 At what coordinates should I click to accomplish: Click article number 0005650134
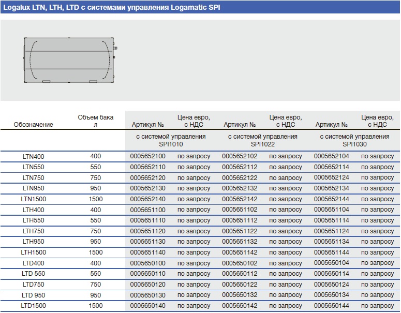click(332, 295)
